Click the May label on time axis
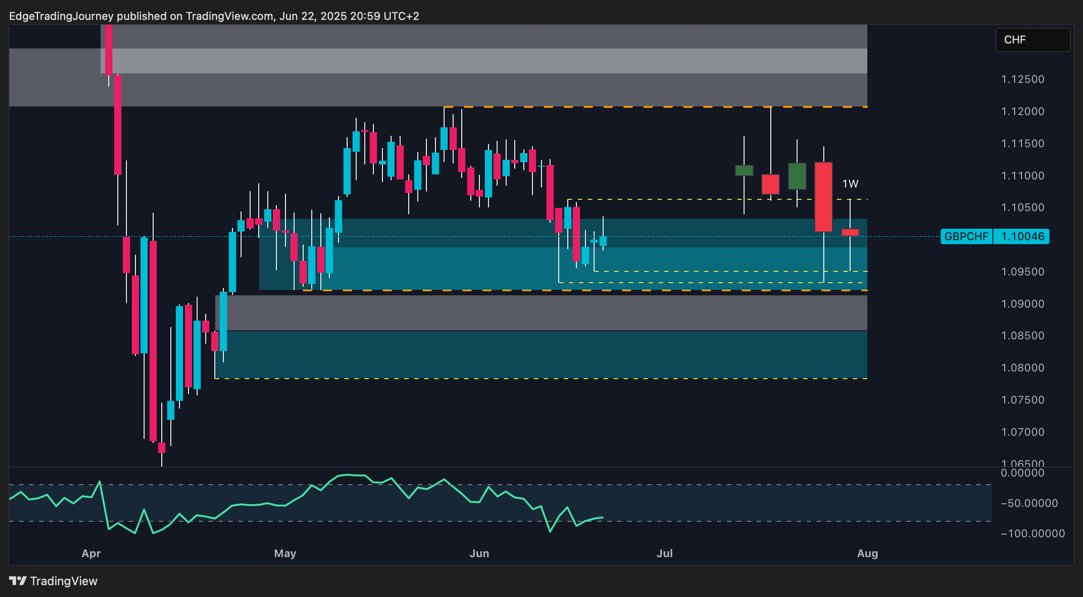Viewport: 1083px width, 597px height. (285, 554)
